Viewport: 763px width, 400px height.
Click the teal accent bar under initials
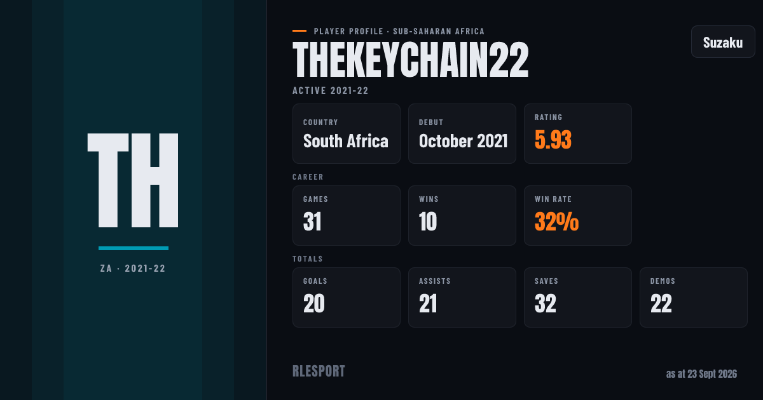(x=134, y=248)
